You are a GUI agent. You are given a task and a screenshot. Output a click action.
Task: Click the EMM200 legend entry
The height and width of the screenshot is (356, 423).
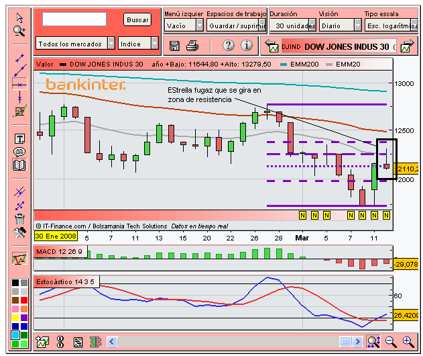point(300,64)
